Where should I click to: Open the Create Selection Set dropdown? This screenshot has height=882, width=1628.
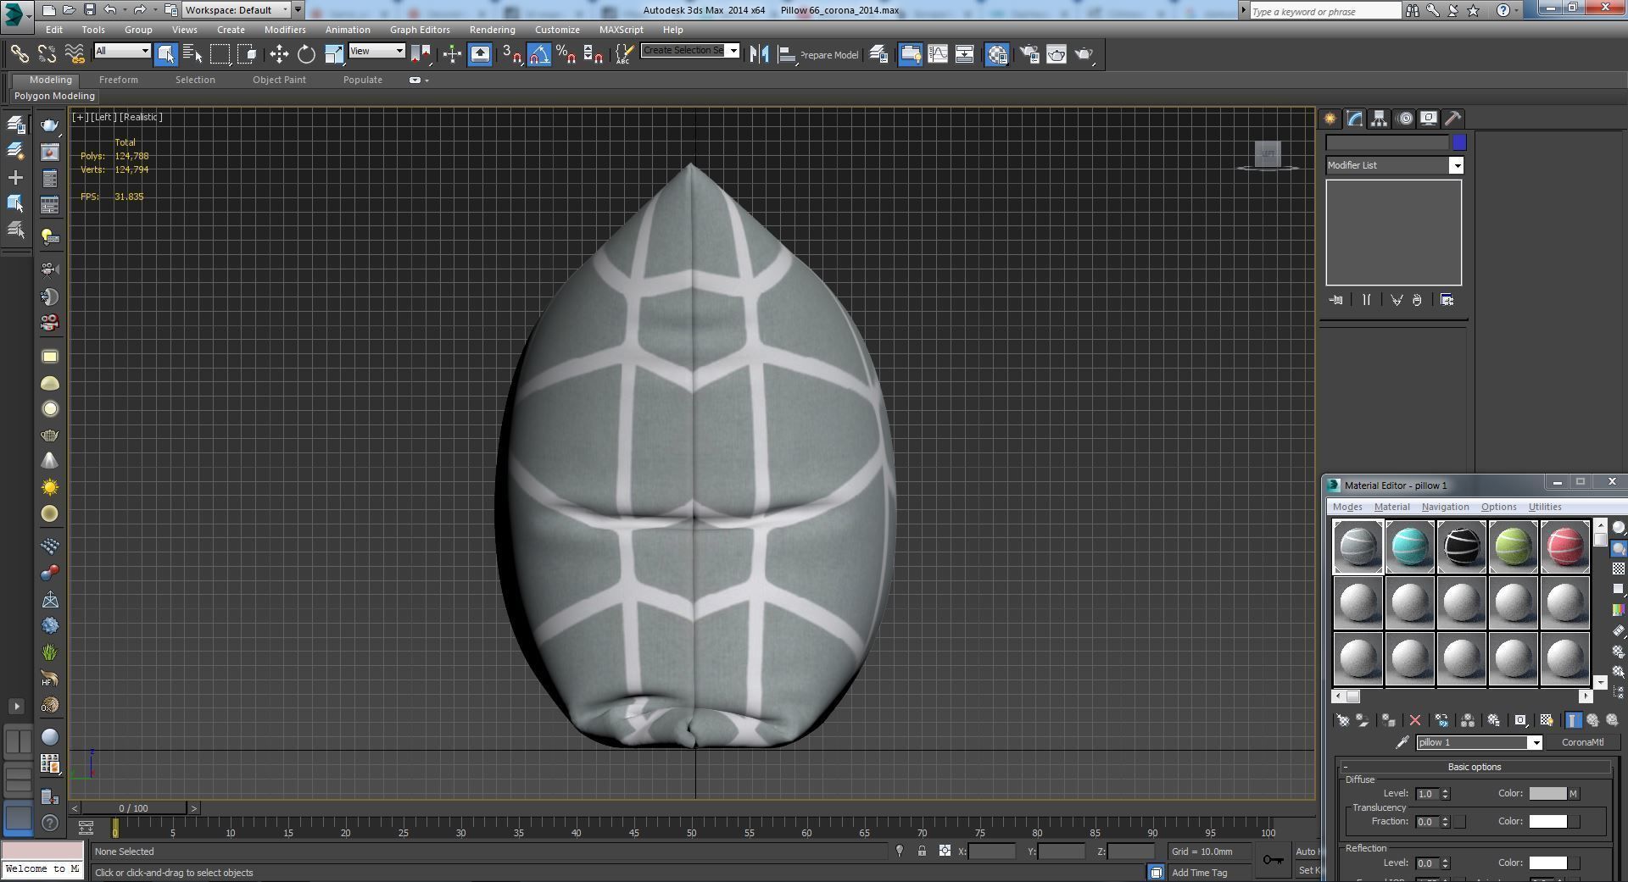point(690,50)
